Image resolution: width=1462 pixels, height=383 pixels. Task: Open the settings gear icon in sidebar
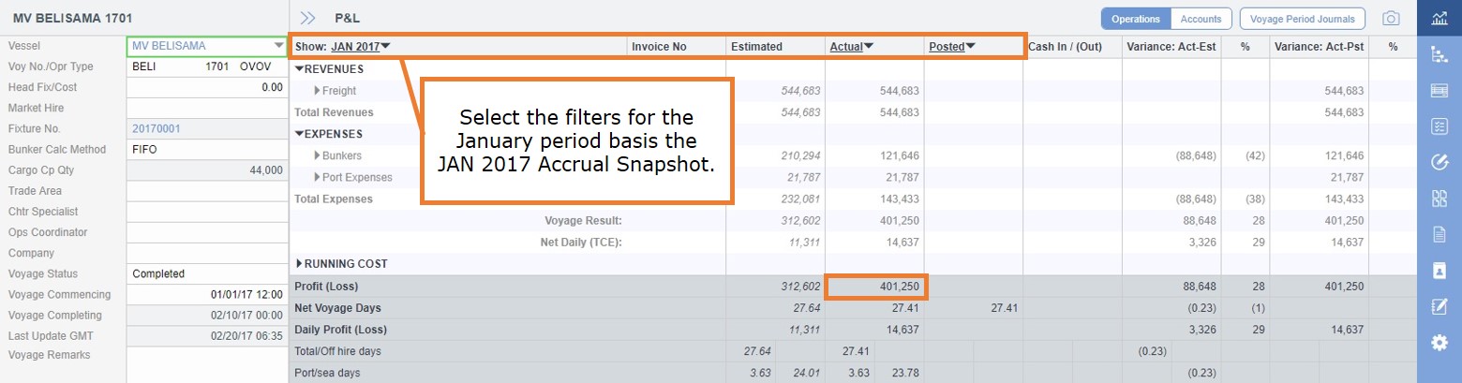tap(1439, 343)
